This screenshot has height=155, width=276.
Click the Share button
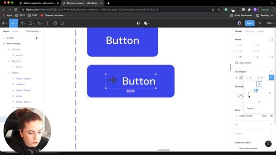click(250, 23)
